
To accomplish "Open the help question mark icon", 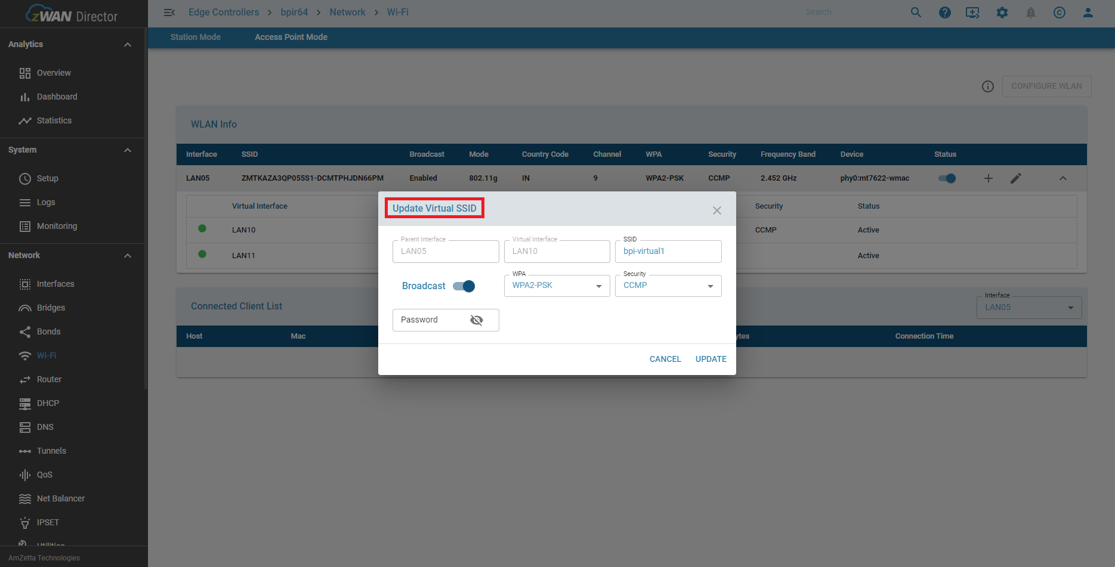I will [944, 13].
